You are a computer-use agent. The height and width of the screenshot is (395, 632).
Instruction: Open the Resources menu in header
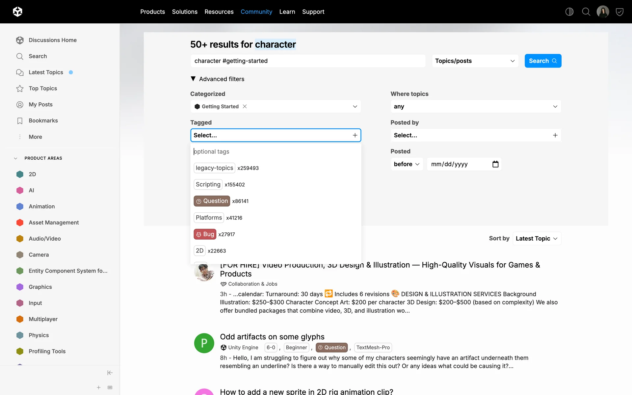(x=219, y=12)
